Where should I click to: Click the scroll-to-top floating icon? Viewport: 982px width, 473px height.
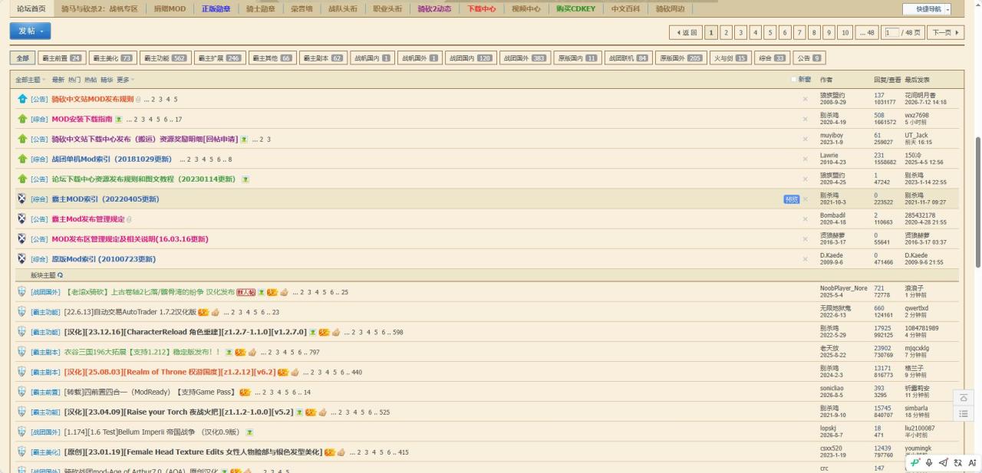click(964, 398)
